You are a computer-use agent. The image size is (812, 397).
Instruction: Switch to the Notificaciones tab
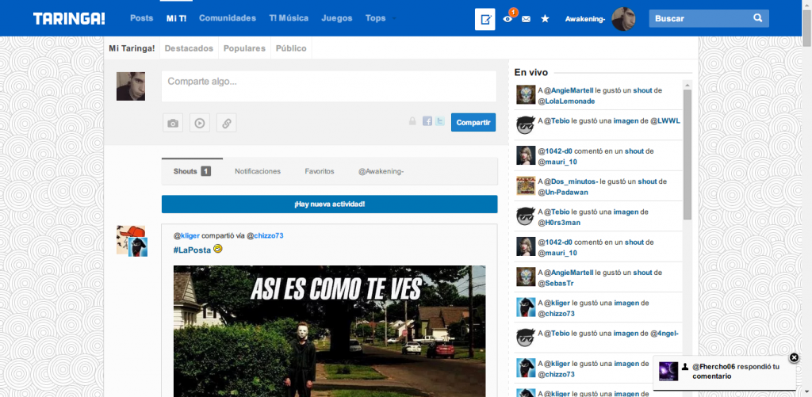point(258,171)
